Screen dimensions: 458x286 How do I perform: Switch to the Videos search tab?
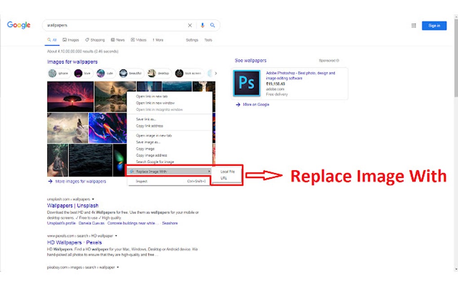click(138, 40)
